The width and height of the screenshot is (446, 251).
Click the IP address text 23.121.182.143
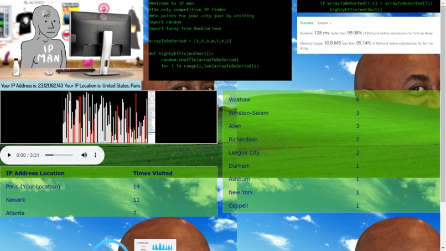coord(50,85)
